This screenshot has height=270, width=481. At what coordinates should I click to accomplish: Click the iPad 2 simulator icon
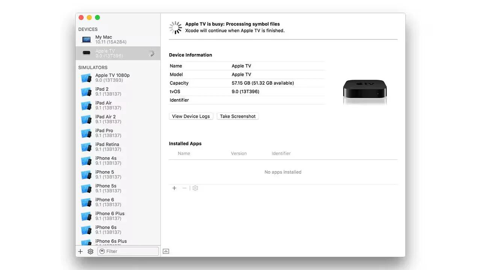(86, 92)
